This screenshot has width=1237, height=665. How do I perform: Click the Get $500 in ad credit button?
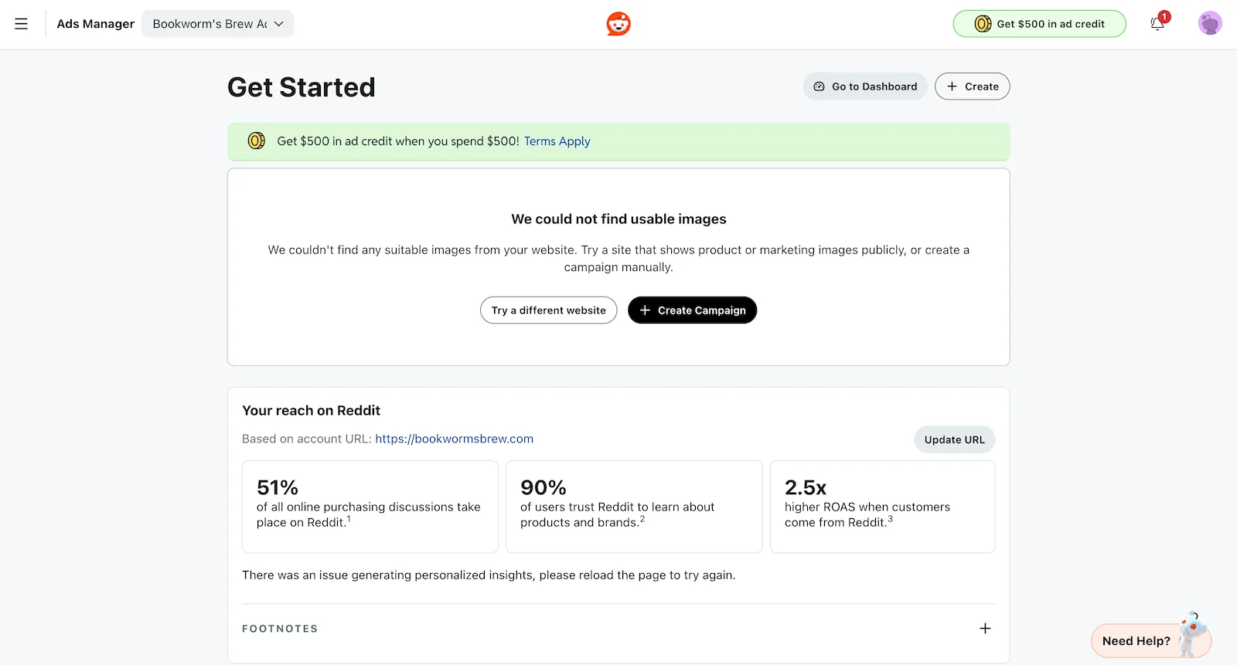(x=1039, y=24)
